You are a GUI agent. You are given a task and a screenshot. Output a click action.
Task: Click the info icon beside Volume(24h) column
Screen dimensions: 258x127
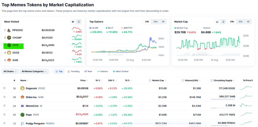click(183, 81)
